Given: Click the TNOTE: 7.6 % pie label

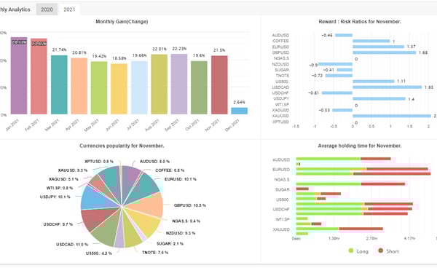Looking at the screenshot, I should pyautogui.click(x=155, y=253).
